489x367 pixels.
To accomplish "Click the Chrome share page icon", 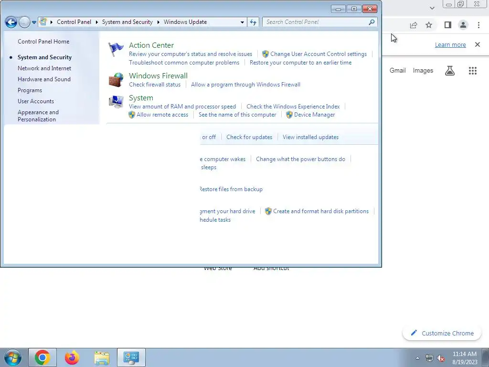I will pos(414,25).
